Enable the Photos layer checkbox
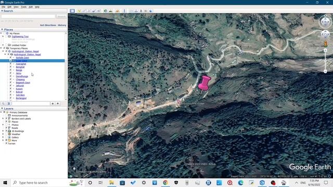This screenshot has width=333, height=187. (6, 125)
